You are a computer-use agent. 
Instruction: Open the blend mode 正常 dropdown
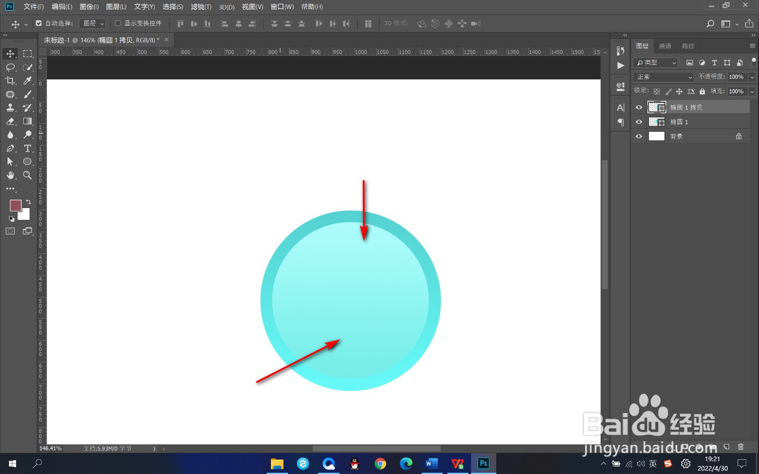(x=663, y=77)
